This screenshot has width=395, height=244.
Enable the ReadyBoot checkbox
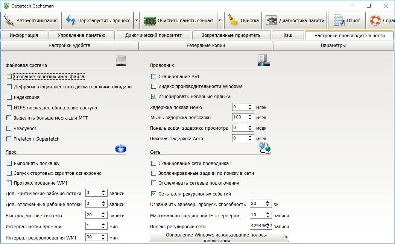coord(9,129)
